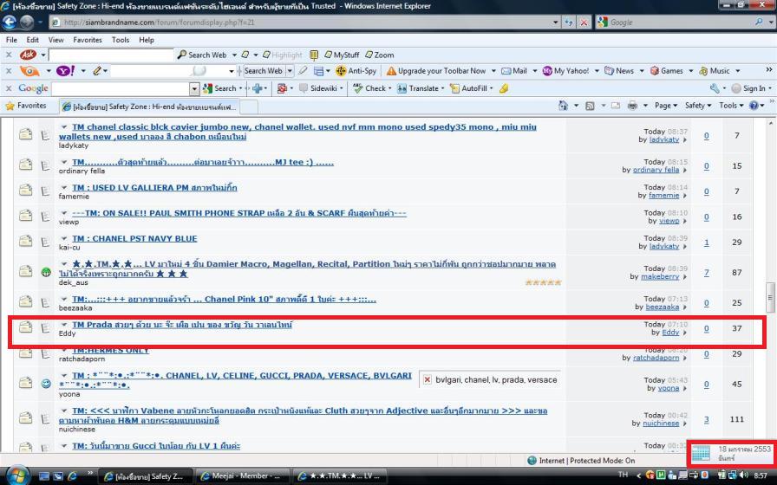777x485 pixels.
Task: Open thread 'TM : CHANEL PST NAVY BLUE'
Action: [134, 238]
